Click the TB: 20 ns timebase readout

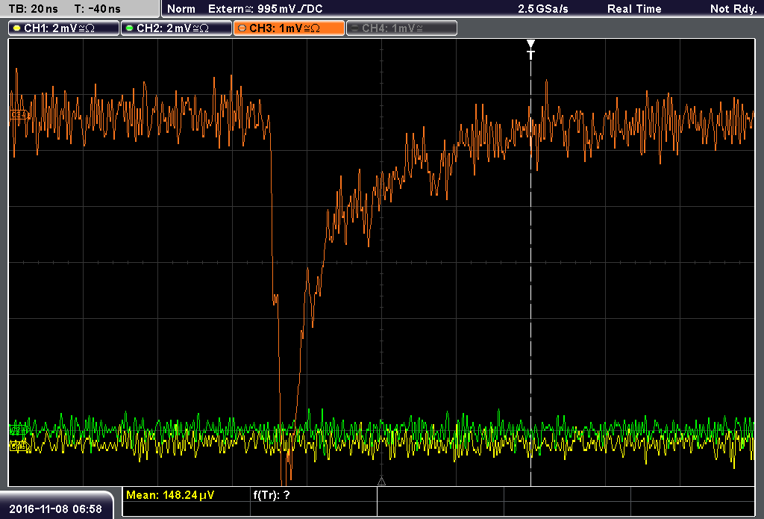(x=33, y=9)
